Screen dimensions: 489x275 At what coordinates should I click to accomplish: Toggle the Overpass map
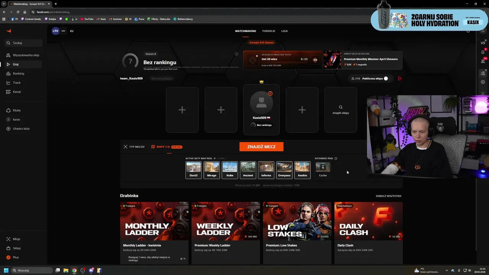tap(284, 170)
